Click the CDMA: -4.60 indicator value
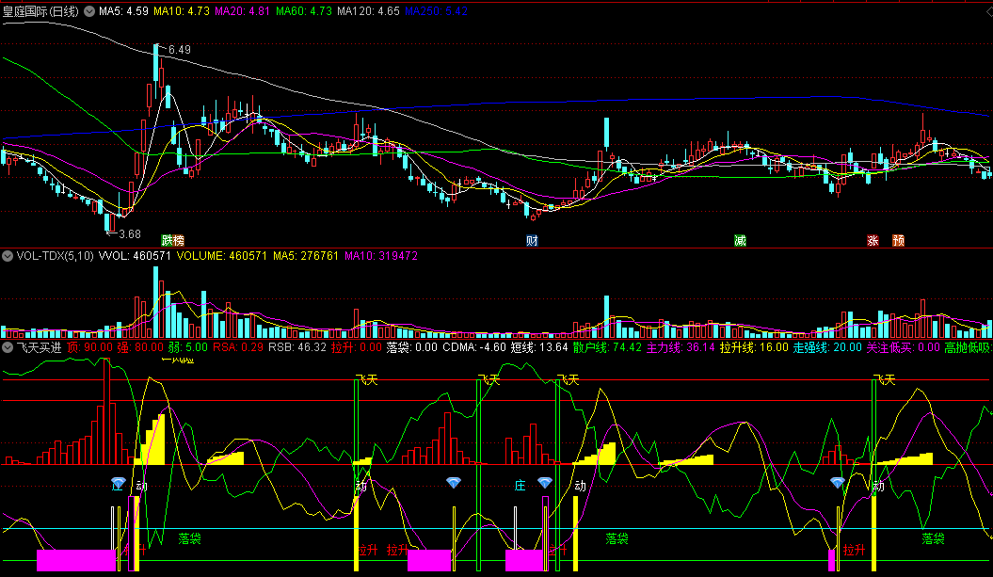The width and height of the screenshot is (993, 577). click(x=474, y=347)
